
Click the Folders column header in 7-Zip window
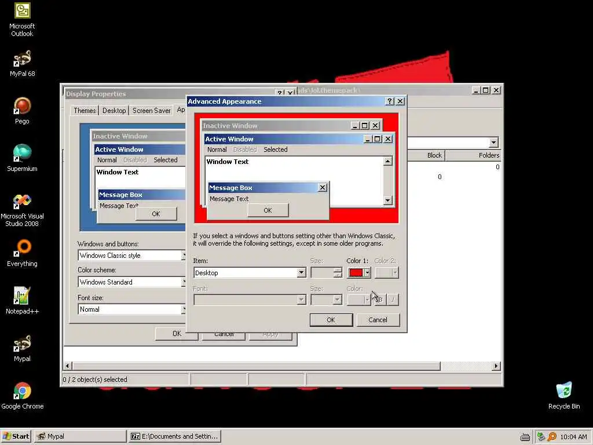[474, 155]
